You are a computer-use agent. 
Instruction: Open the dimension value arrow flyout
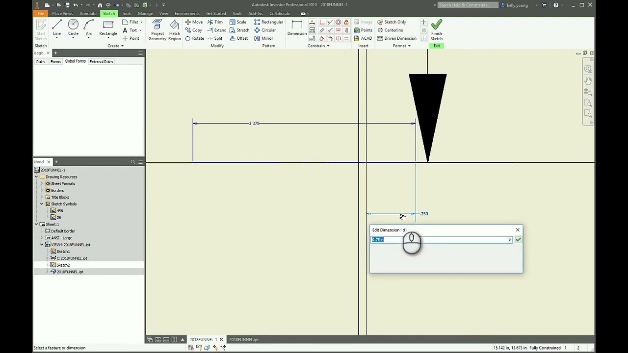pyautogui.click(x=510, y=240)
